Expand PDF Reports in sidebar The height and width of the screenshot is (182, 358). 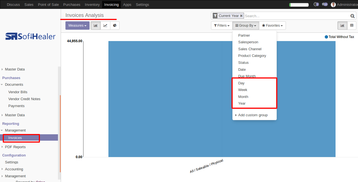[15, 147]
